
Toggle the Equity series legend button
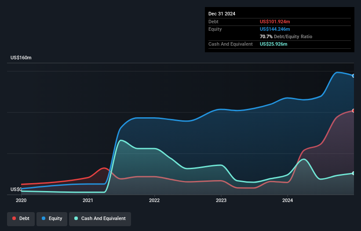click(52, 219)
